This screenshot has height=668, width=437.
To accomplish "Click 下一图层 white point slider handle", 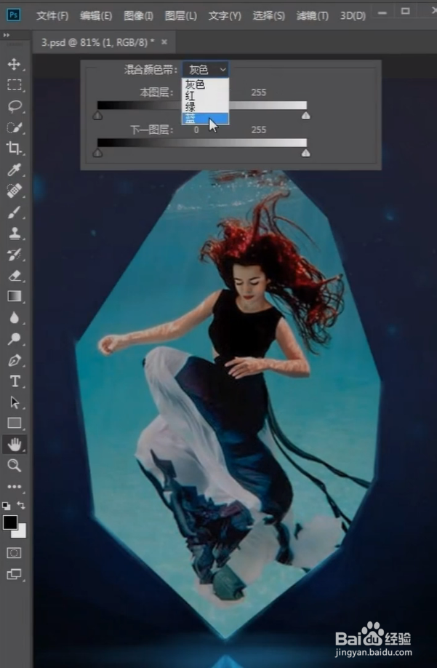I will coord(305,153).
